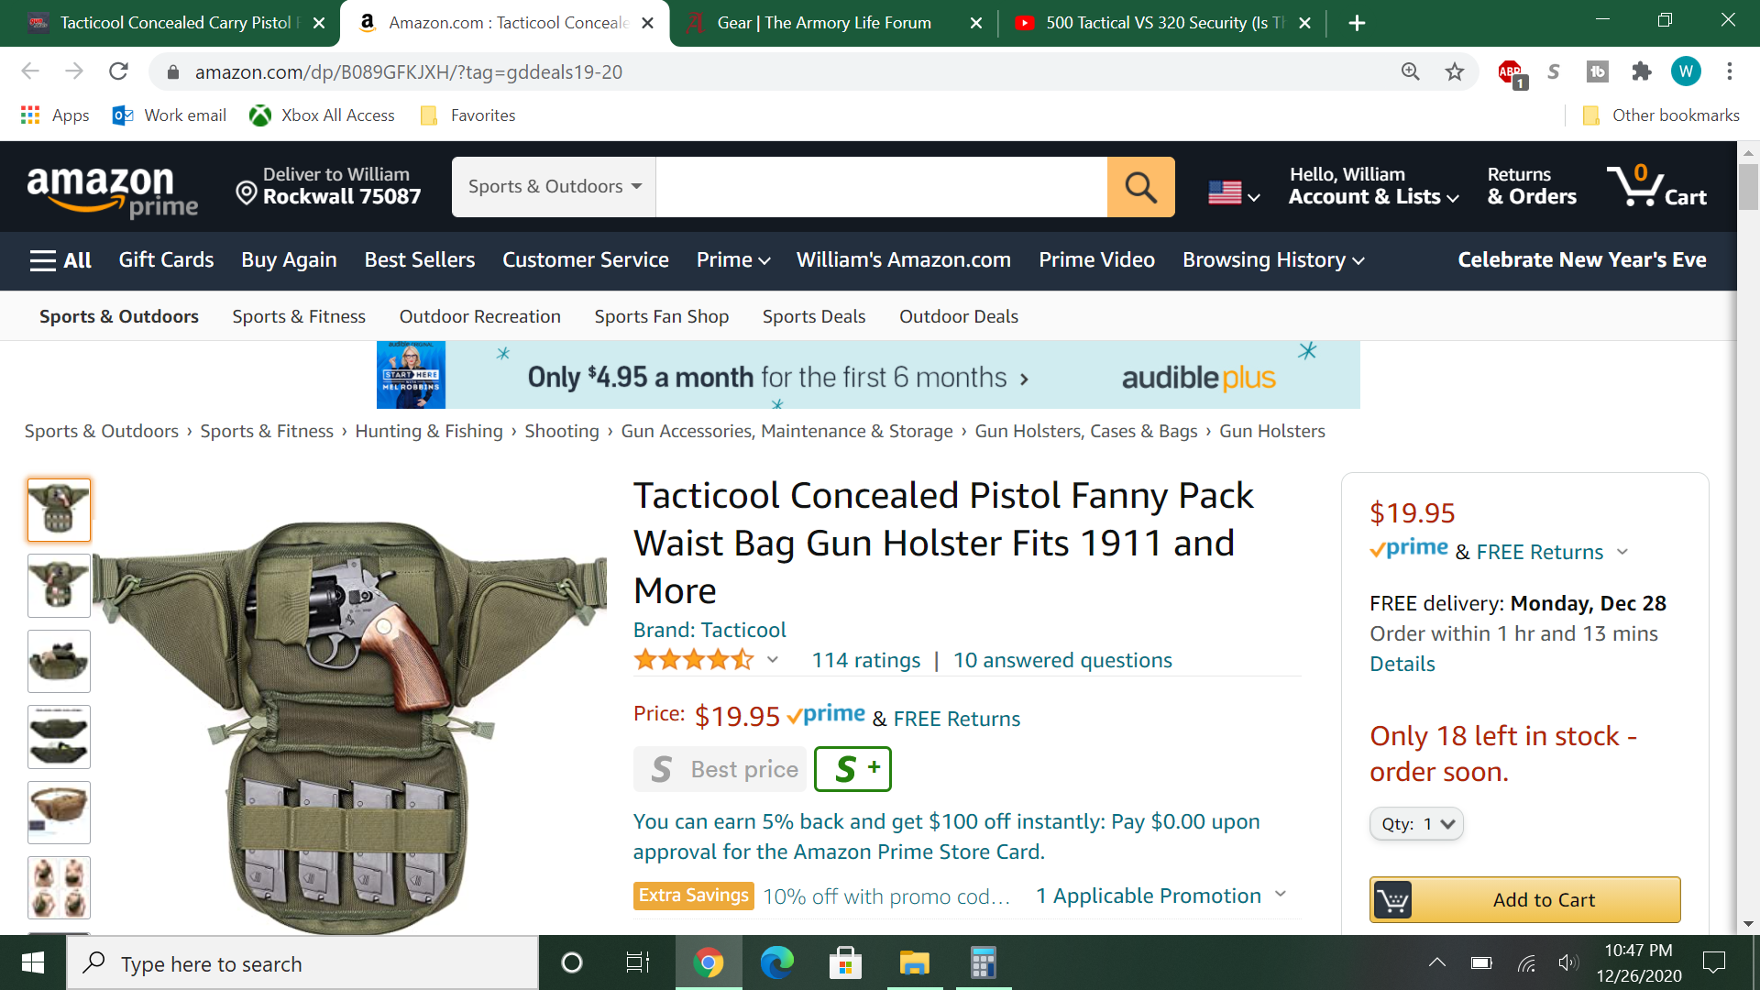Open the AdBlock Plus extension icon

[1510, 71]
